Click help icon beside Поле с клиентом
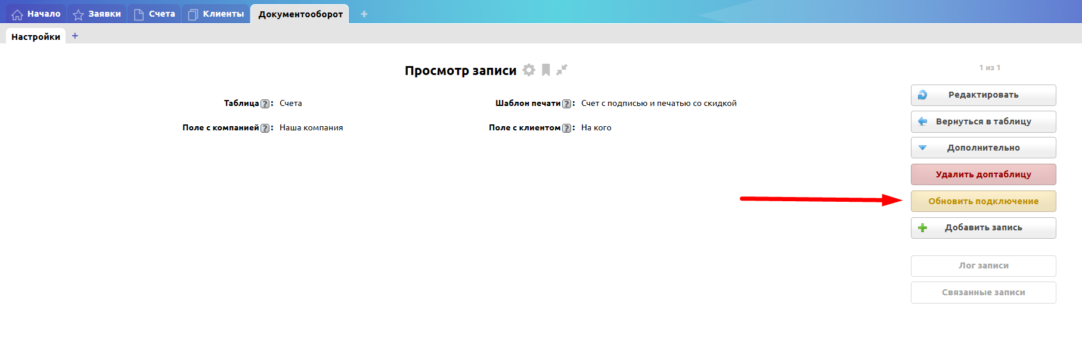 point(567,128)
